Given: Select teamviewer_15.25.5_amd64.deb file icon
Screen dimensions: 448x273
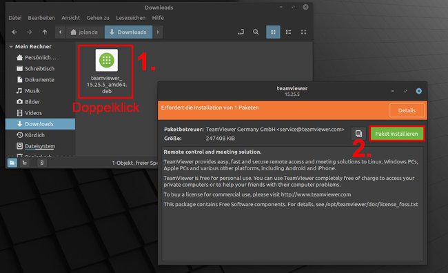Looking at the screenshot, I should point(107,60).
